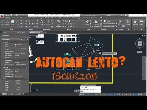
Task: Open the ByLayer lineweight dropdown in ribbon
Action: click(110, 24)
